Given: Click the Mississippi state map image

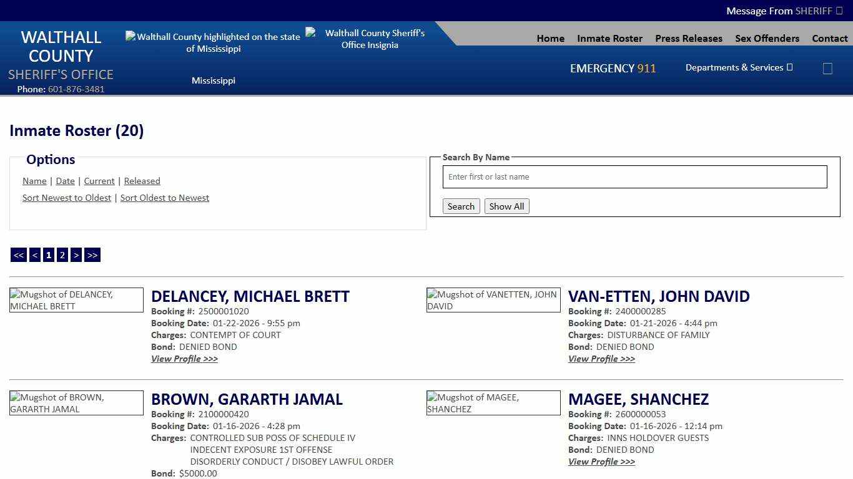Looking at the screenshot, I should coord(214,42).
